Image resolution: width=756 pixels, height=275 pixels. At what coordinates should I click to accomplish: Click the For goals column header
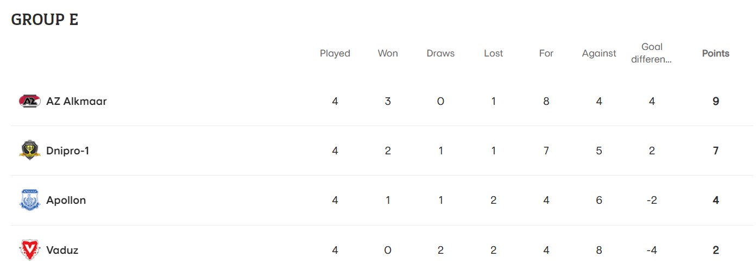coord(546,53)
